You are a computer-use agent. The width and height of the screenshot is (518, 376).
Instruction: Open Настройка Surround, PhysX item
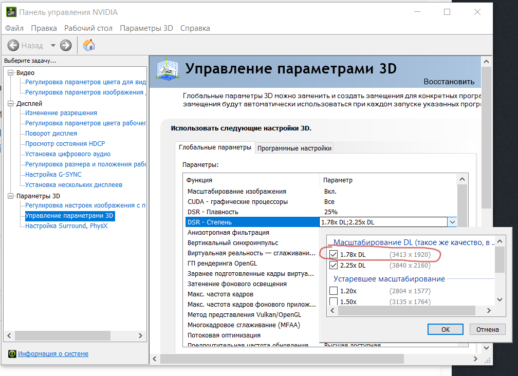(66, 226)
